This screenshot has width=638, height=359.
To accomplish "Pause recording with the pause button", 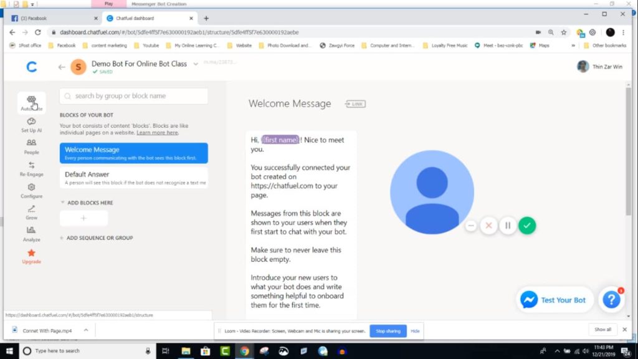I will click(x=508, y=226).
